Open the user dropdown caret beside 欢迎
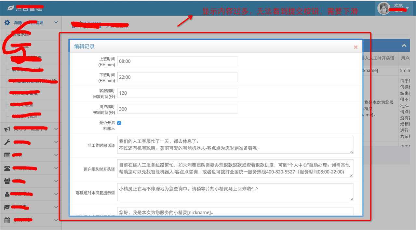The height and width of the screenshot is (230, 416). point(407,8)
